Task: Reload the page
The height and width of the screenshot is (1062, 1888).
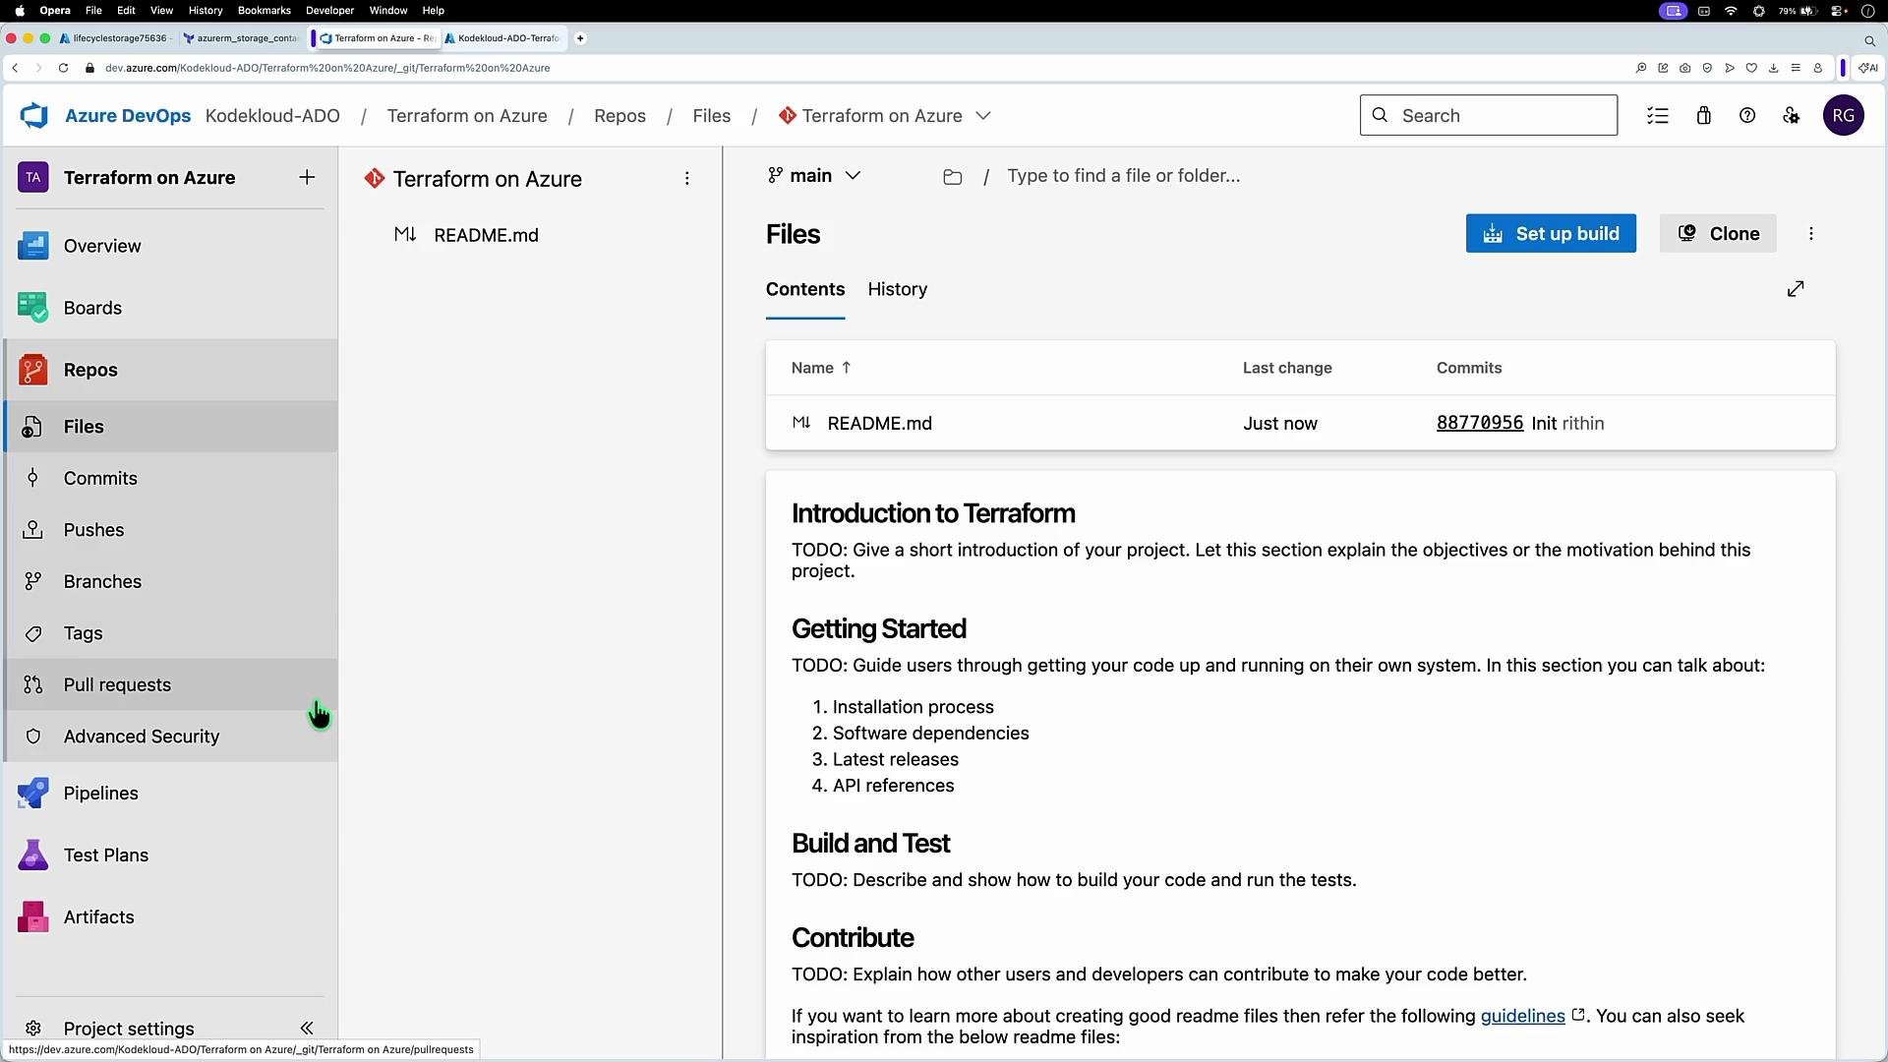Action: tap(63, 68)
